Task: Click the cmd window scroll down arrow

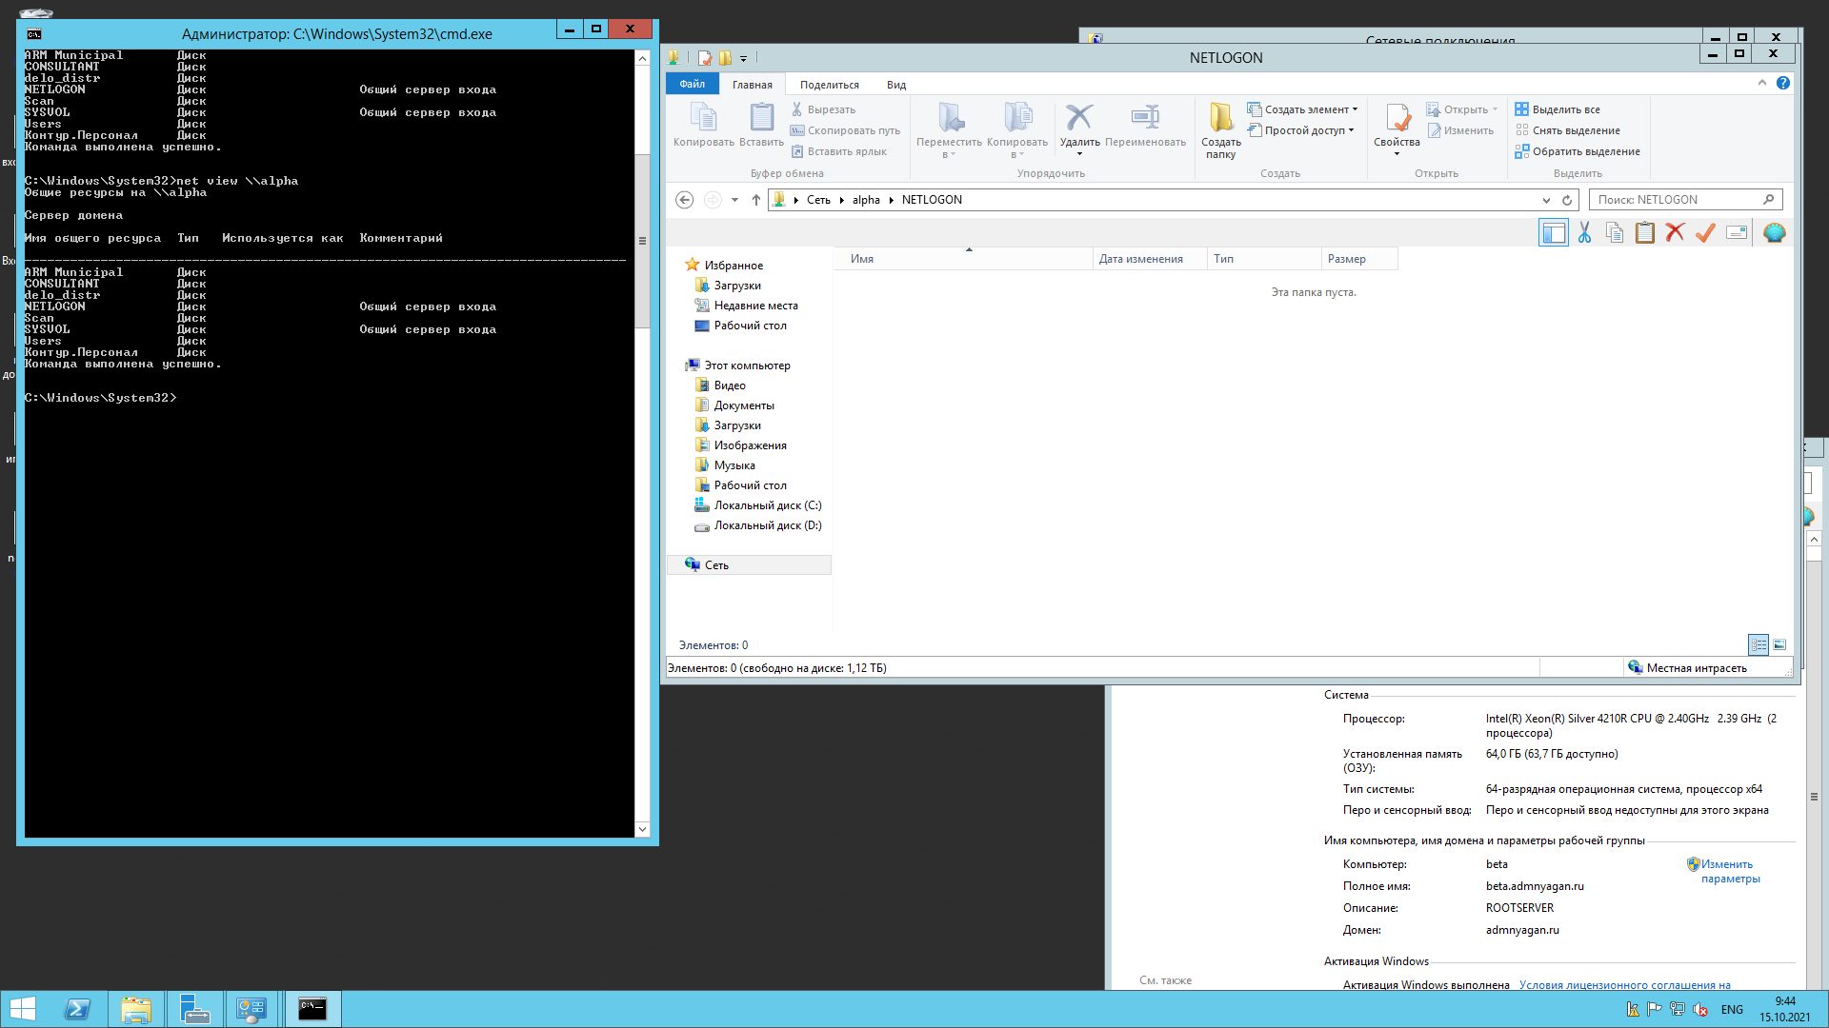Action: click(642, 829)
